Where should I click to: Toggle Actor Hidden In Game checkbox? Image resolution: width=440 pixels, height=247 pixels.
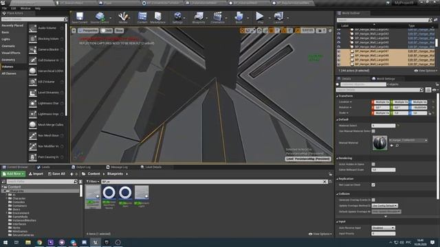(x=373, y=164)
